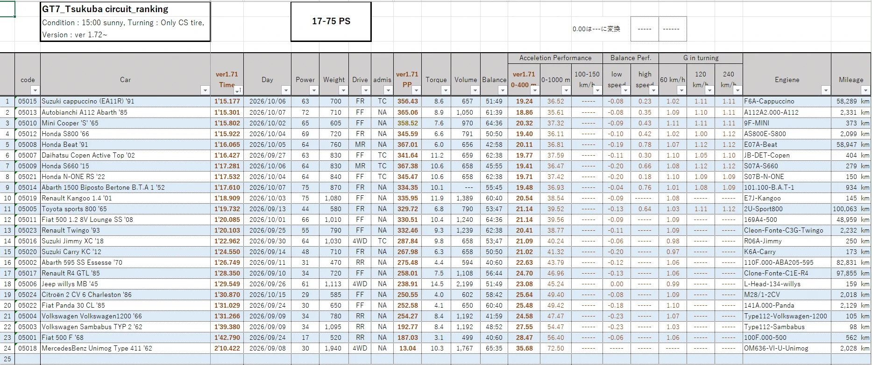
Task: Select the engine cell 'S07B-N-ONE'
Action: (x=787, y=177)
